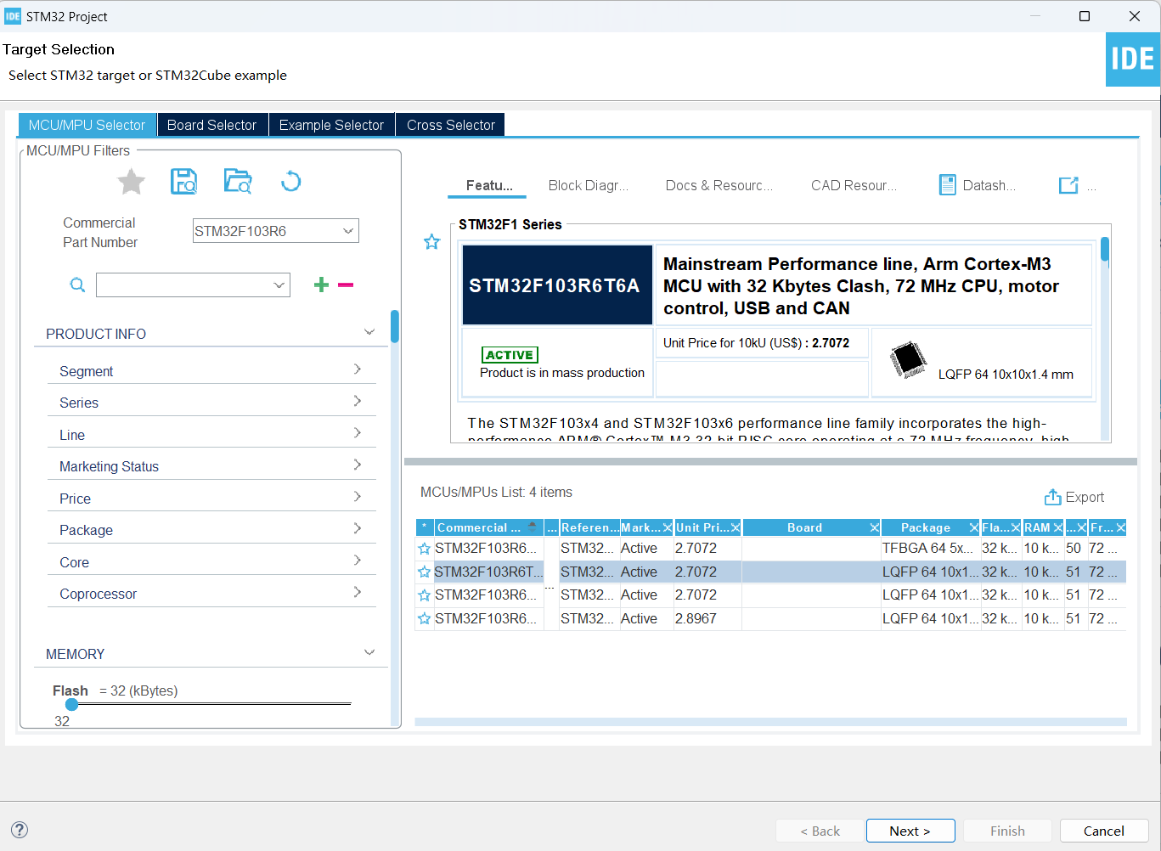Click the Cancel button
Viewport: 1161px width, 851px height.
pos(1104,831)
